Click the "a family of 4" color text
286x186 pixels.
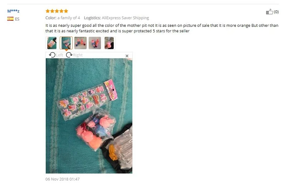(x=69, y=18)
